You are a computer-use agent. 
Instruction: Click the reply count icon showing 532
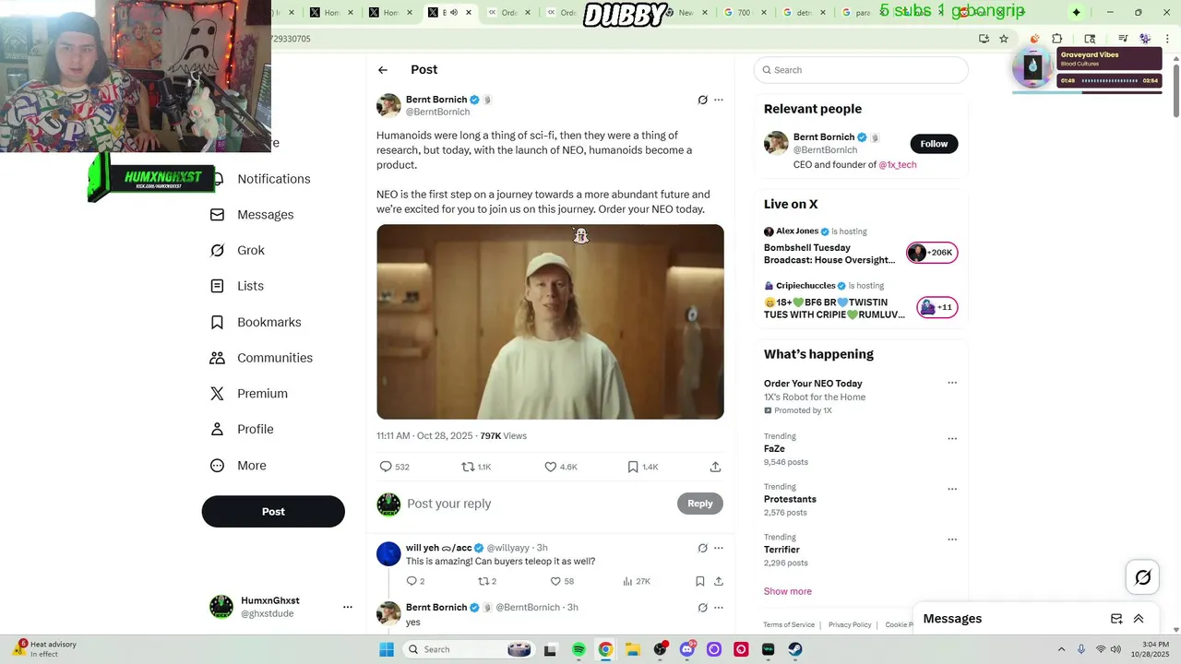pos(386,467)
